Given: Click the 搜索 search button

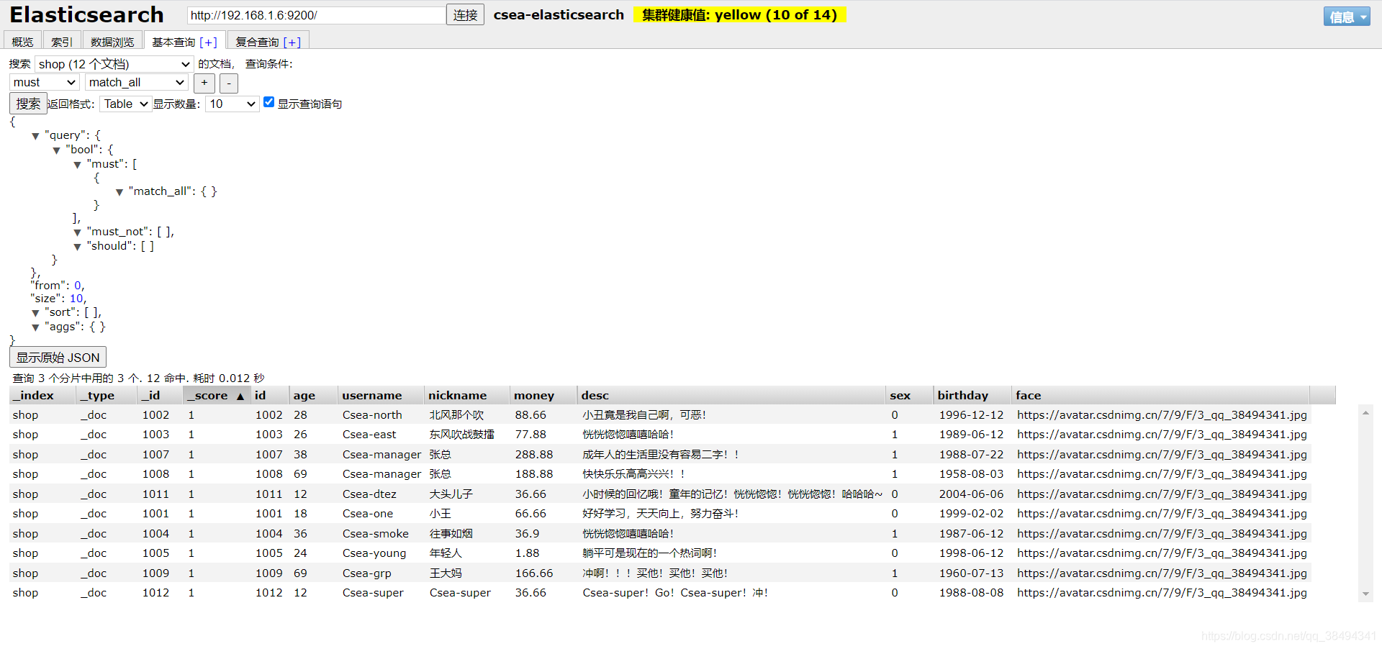Looking at the screenshot, I should [x=28, y=104].
